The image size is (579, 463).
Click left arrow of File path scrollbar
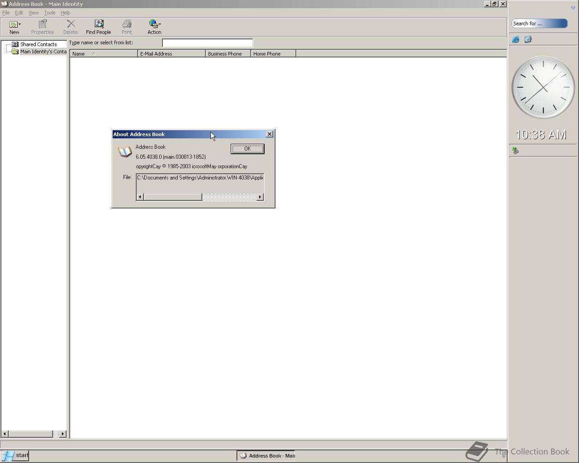pyautogui.click(x=140, y=197)
